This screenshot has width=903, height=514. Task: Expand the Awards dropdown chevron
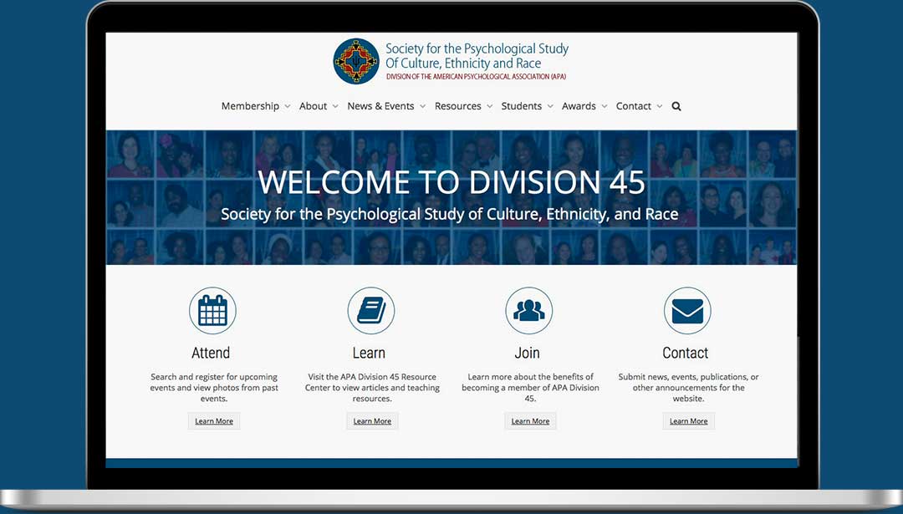[605, 106]
